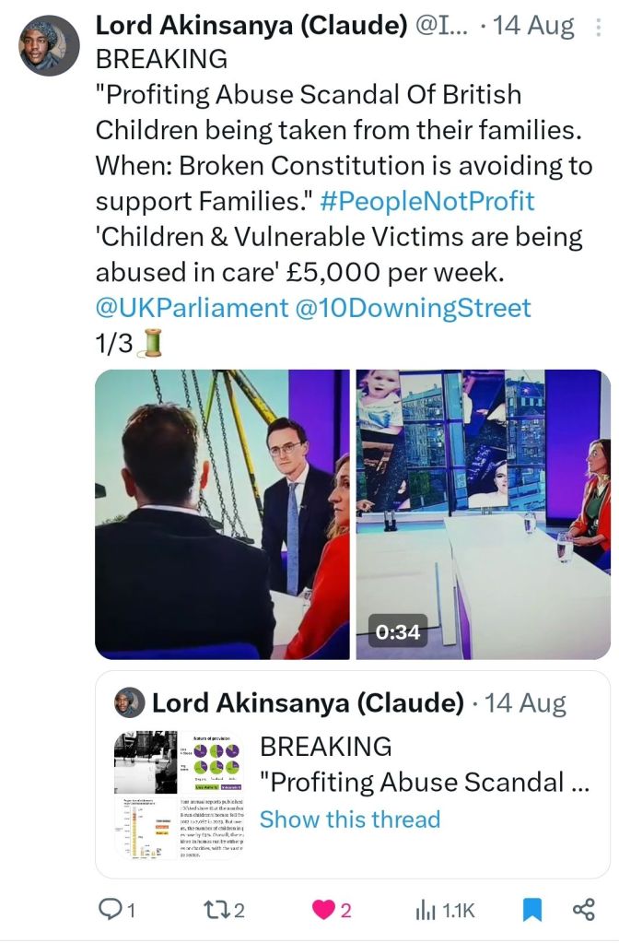Image resolution: width=619 pixels, height=943 pixels.
Task: Open the @10DowningStreet mention
Action: click(410, 307)
